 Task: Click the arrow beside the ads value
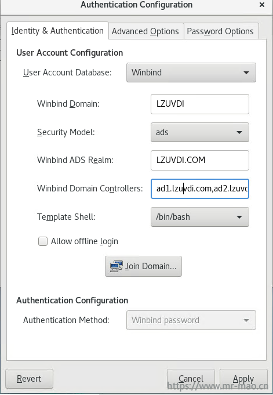click(x=239, y=132)
